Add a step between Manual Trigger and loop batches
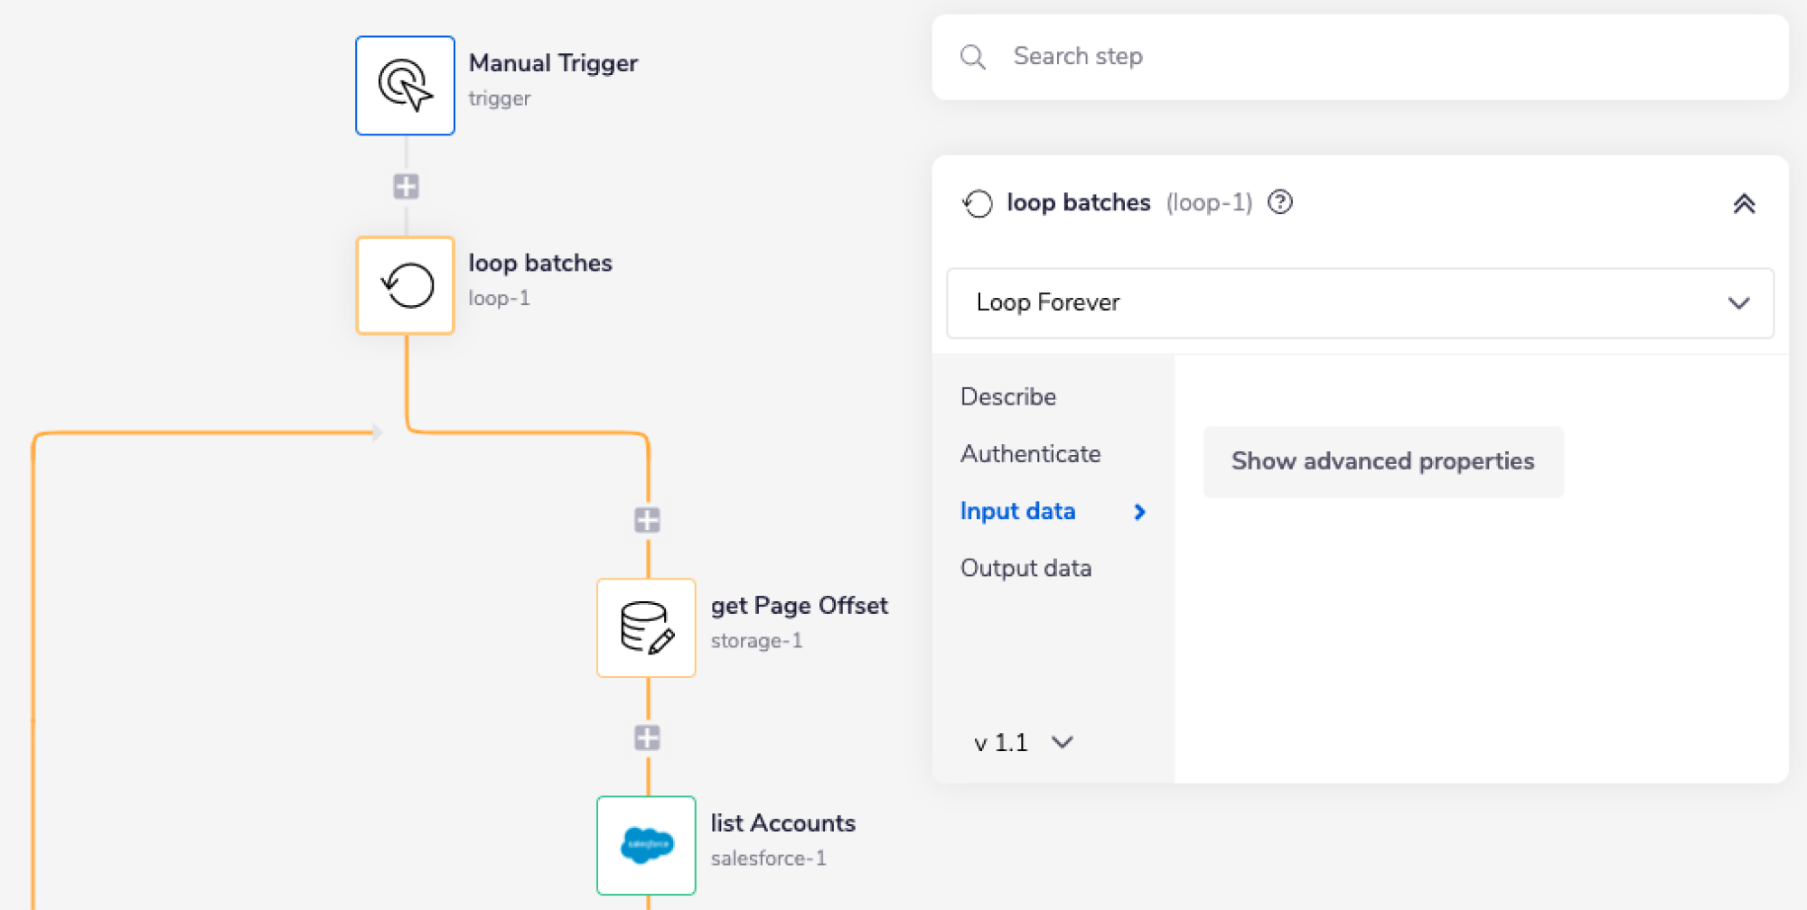1807x910 pixels. click(x=405, y=185)
